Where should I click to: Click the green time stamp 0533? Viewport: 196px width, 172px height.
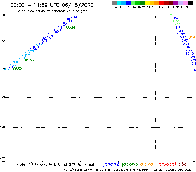29,60
